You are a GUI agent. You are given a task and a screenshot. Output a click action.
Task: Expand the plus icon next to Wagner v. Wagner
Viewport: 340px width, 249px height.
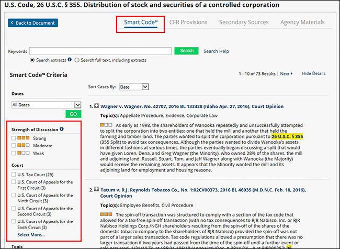pyautogui.click(x=96, y=106)
